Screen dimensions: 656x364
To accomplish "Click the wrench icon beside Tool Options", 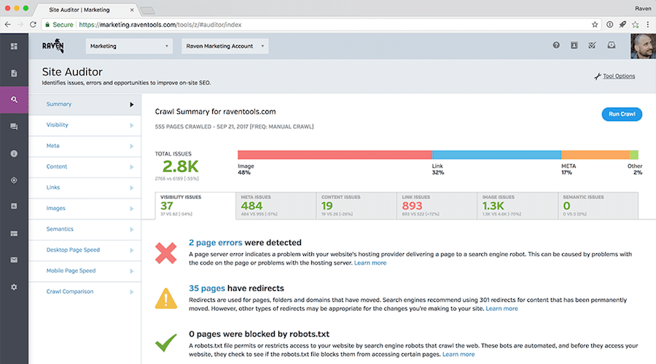I will [598, 77].
